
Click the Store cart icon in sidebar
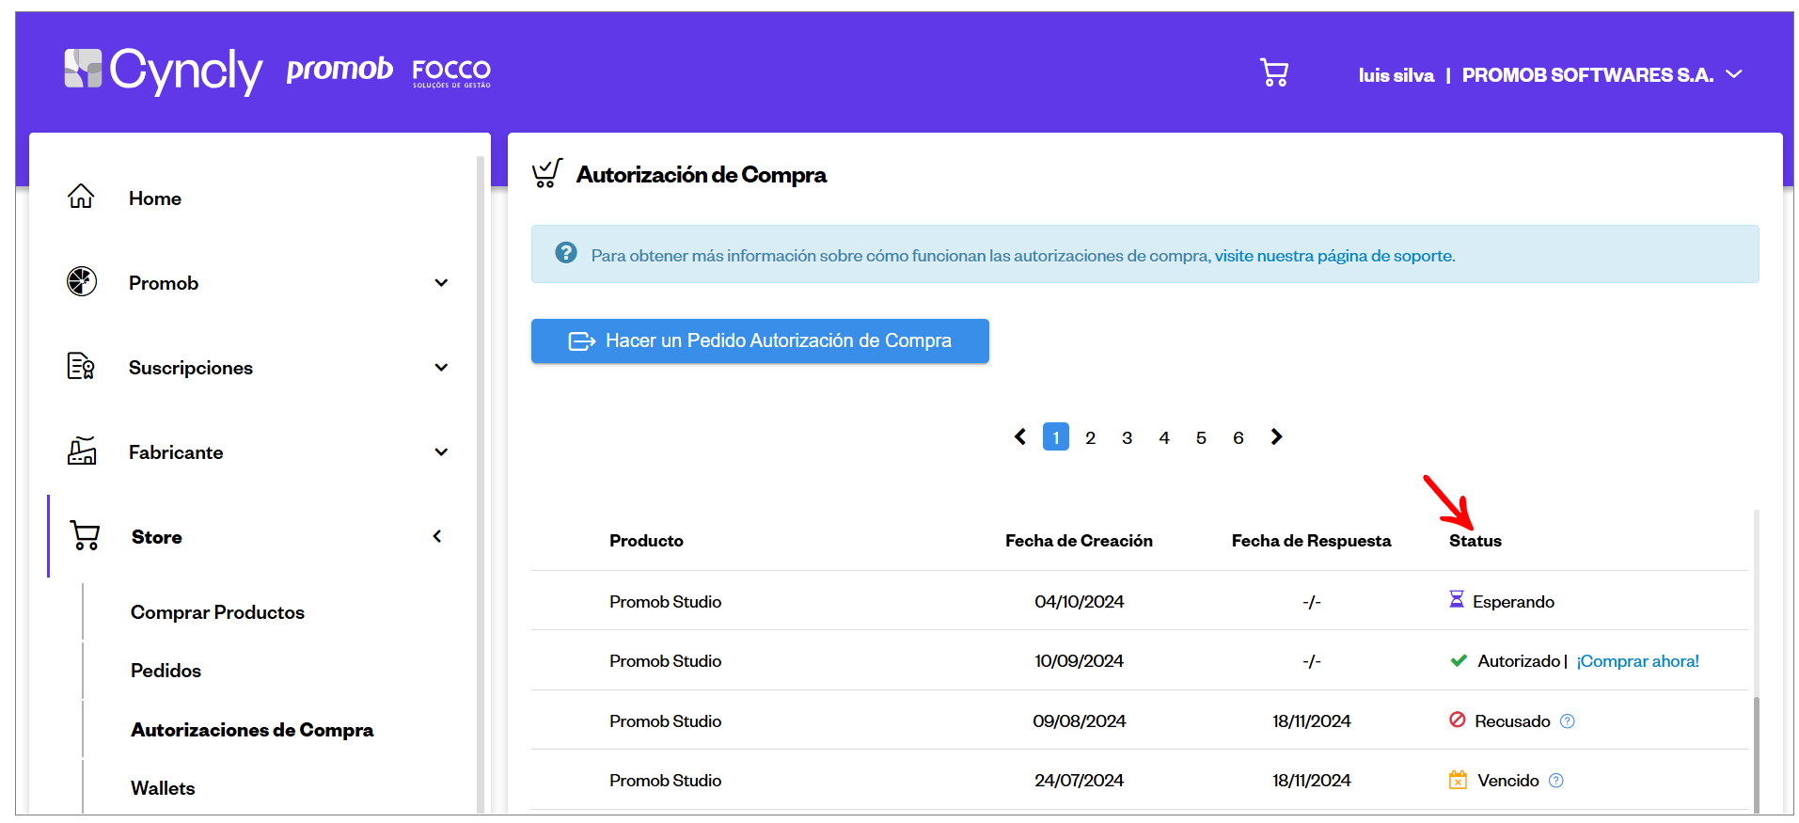[85, 535]
